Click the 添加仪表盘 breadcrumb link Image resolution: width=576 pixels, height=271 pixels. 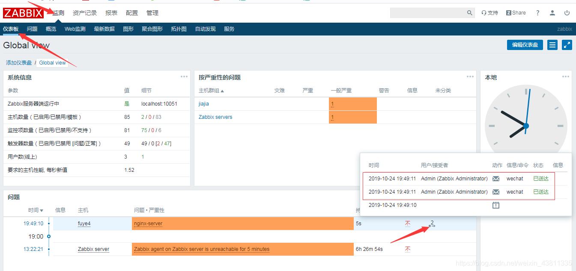[x=19, y=63]
